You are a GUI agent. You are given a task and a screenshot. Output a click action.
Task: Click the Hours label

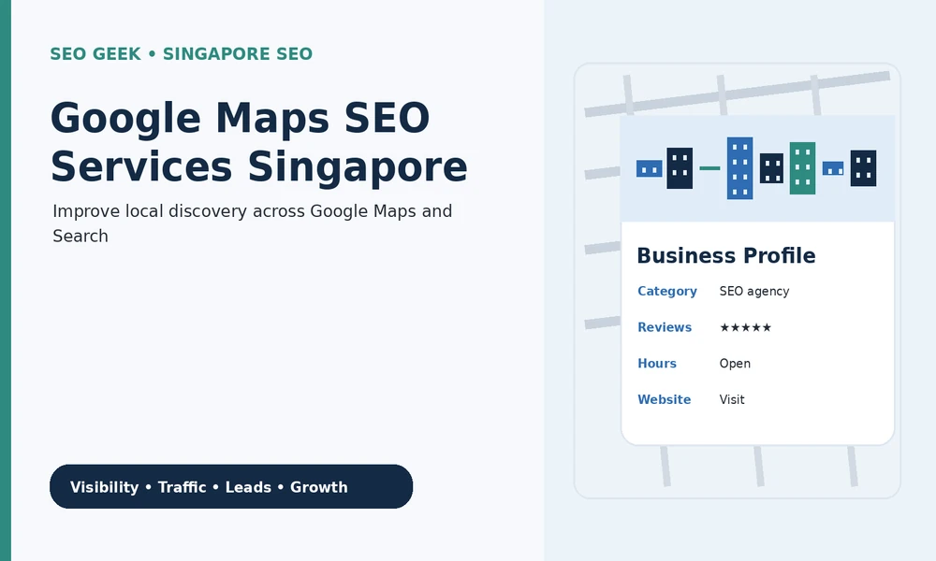pyautogui.click(x=657, y=363)
